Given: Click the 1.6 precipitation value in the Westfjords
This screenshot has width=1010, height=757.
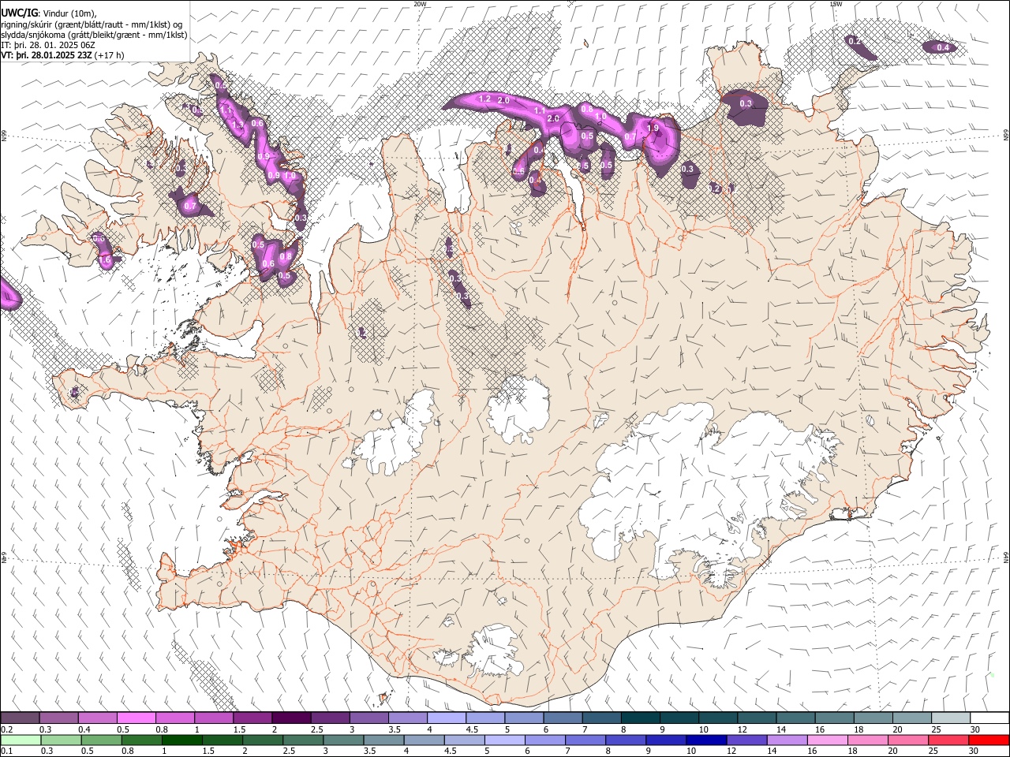Looking at the screenshot, I should [x=104, y=260].
